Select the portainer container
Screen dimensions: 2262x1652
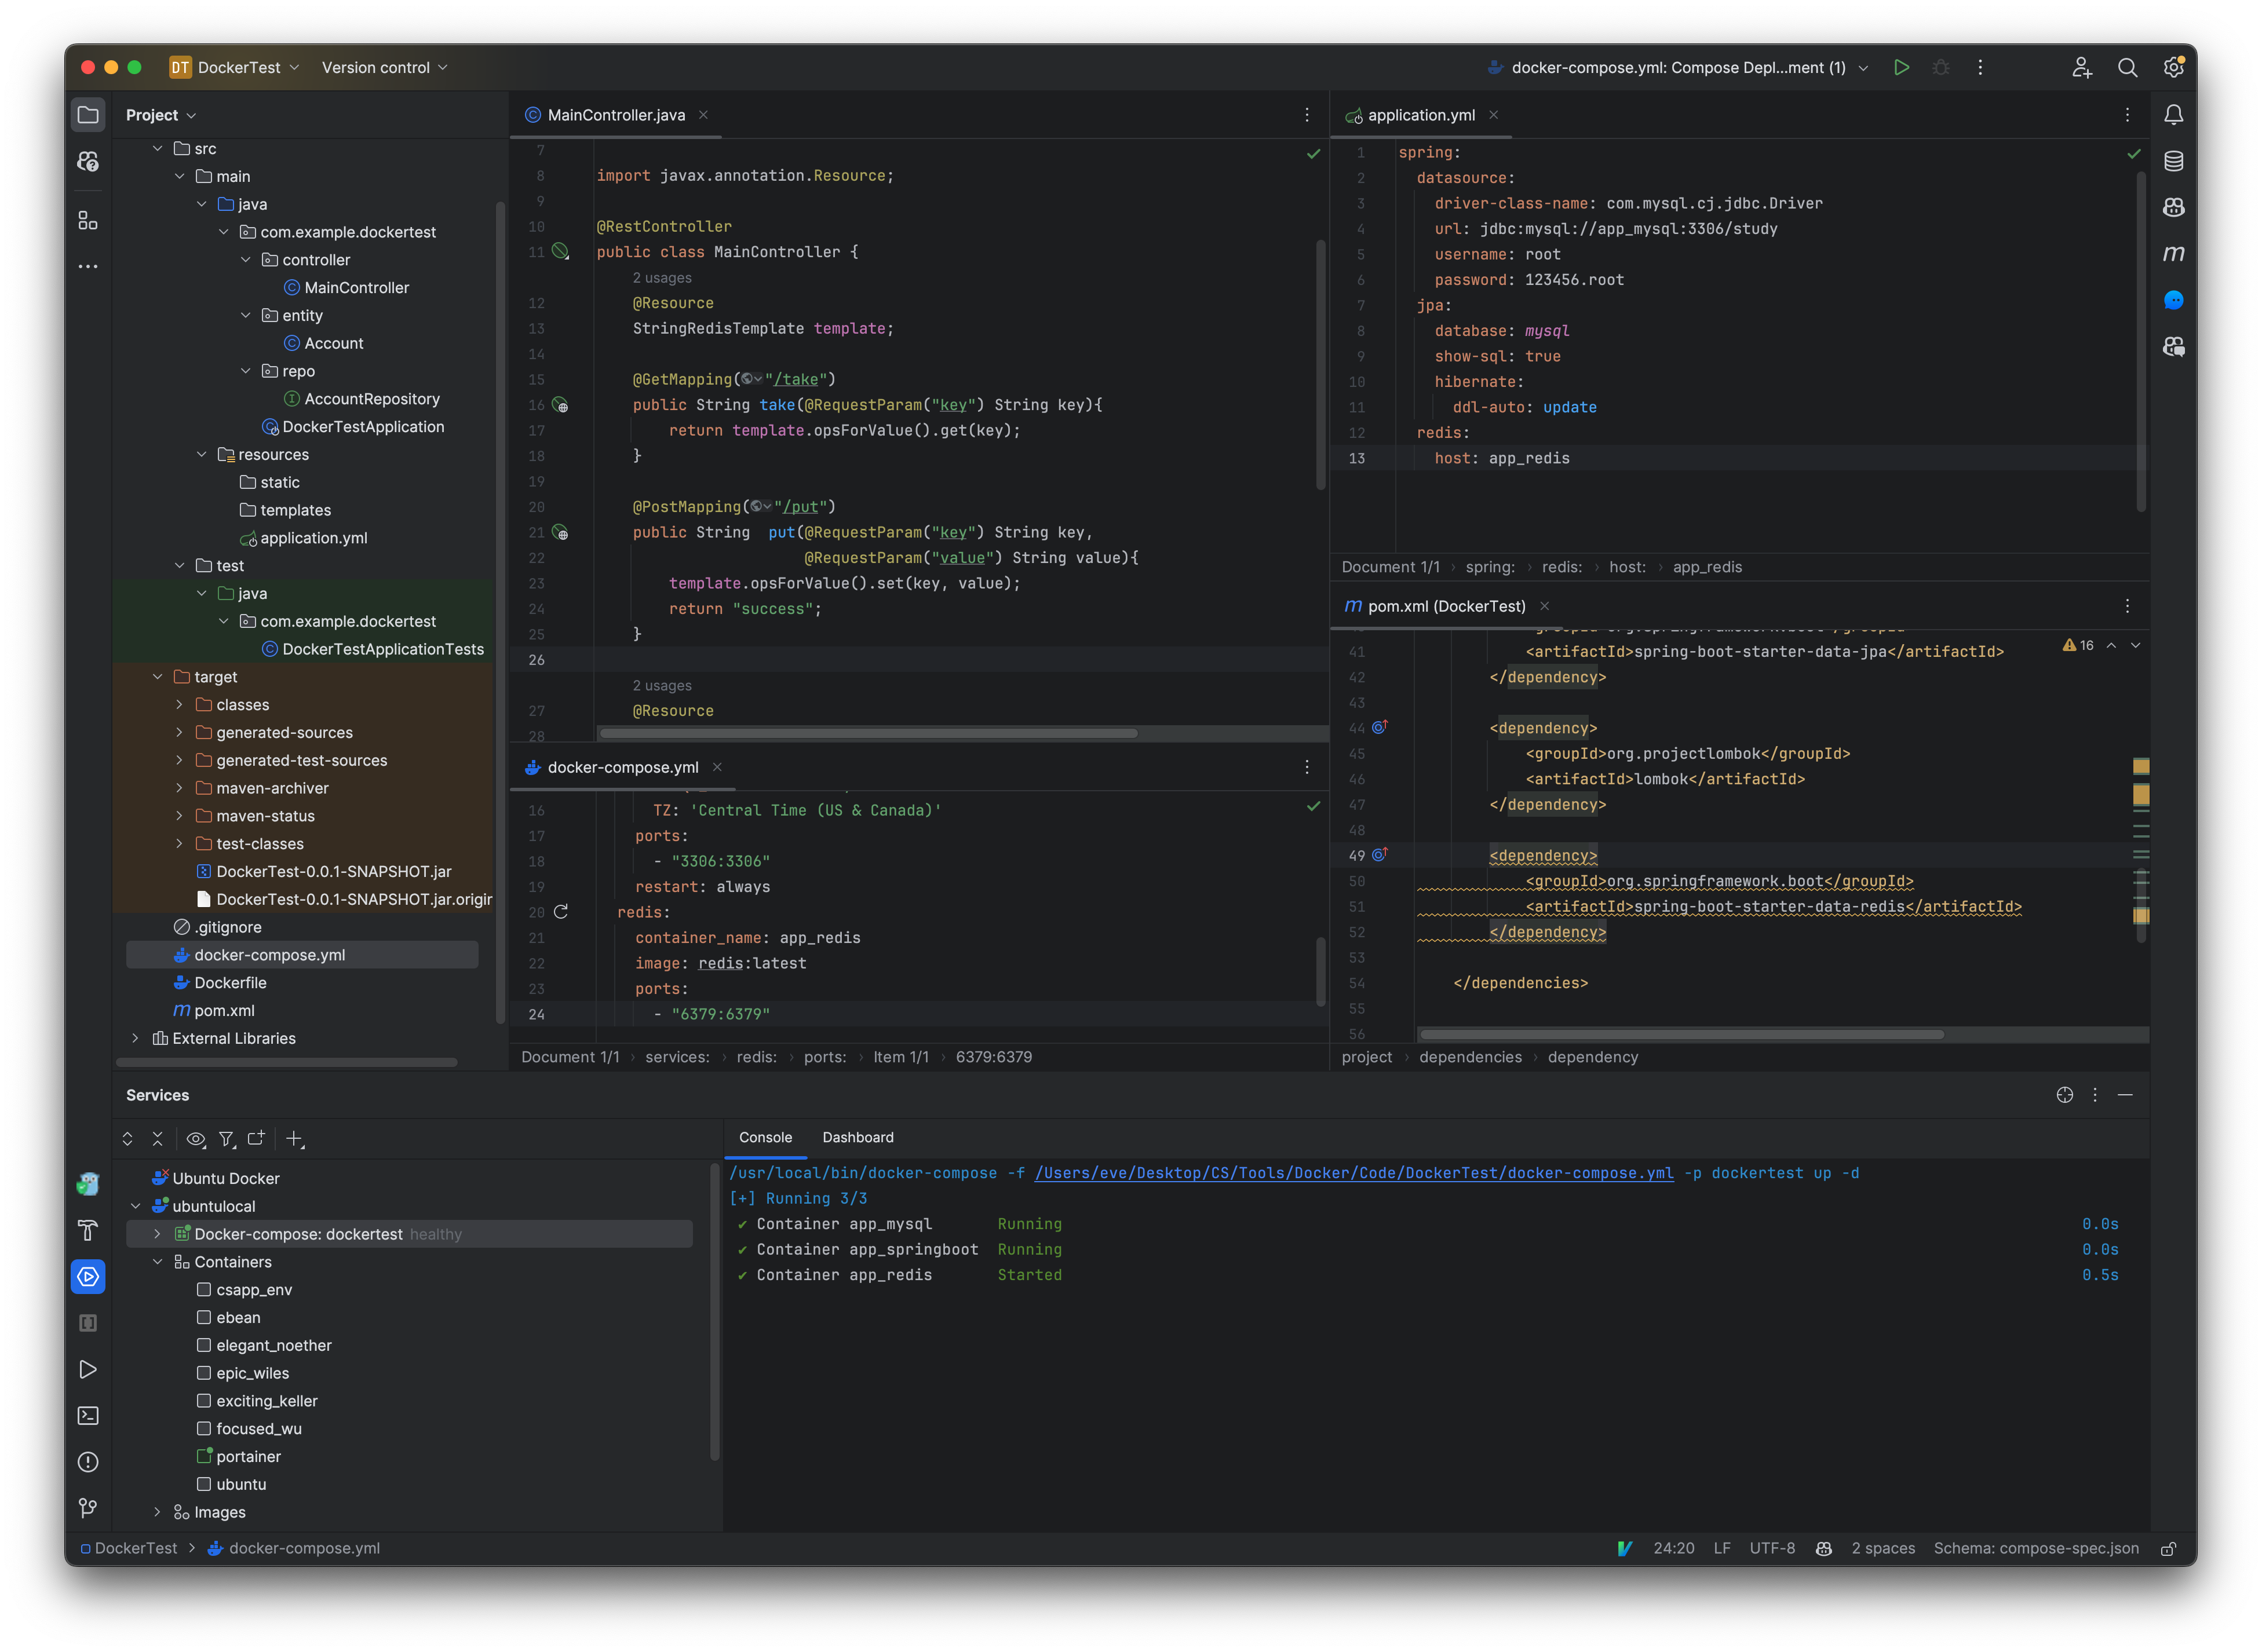point(248,1457)
